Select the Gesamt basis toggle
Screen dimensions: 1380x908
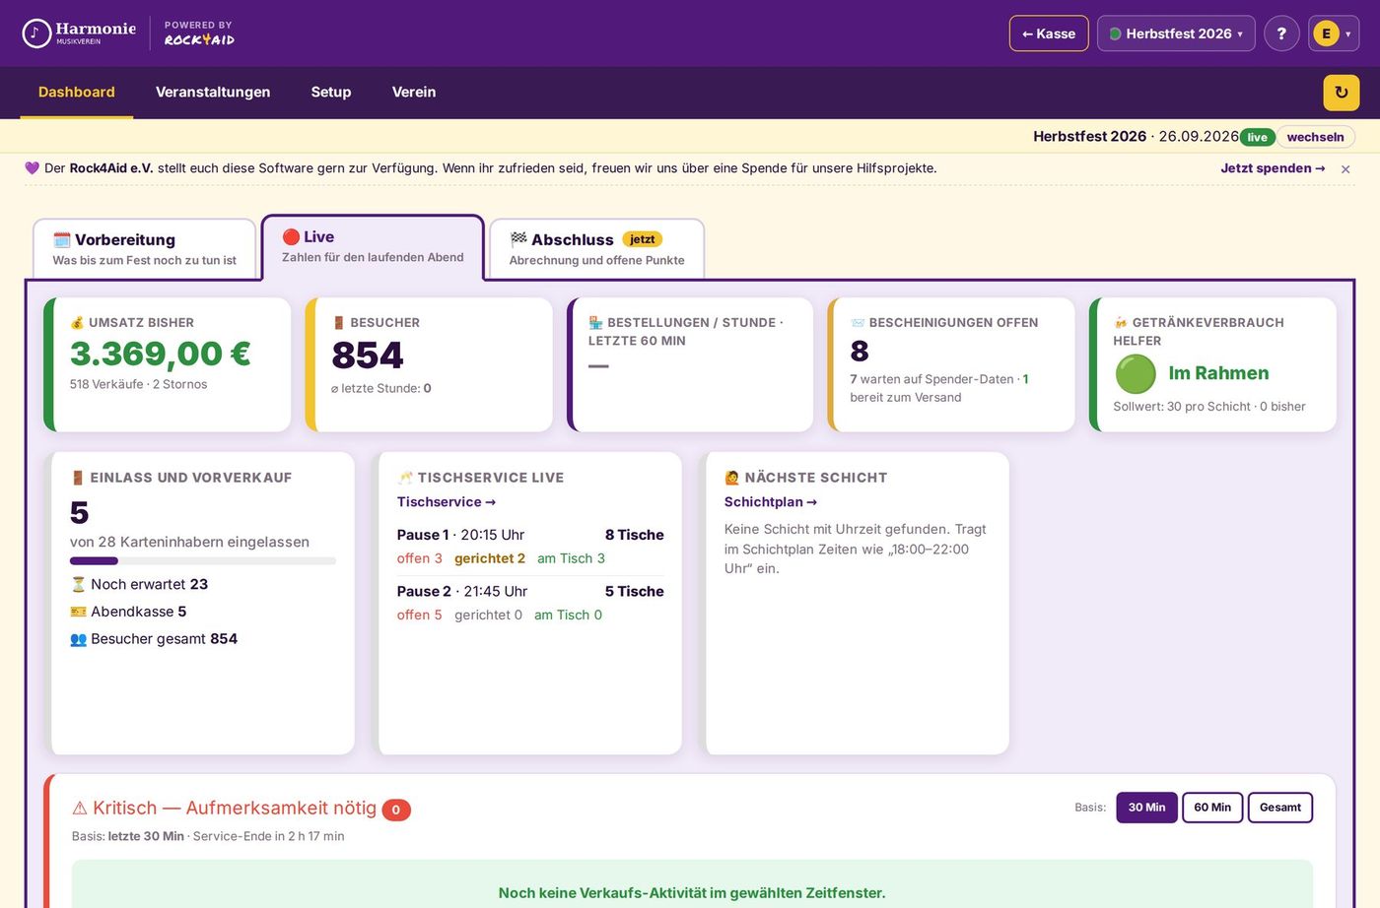coord(1280,808)
